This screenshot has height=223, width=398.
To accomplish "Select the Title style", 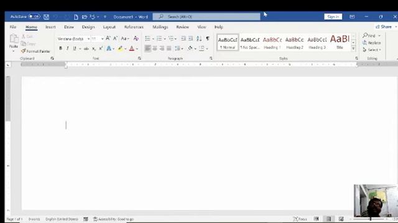I will coord(340,43).
